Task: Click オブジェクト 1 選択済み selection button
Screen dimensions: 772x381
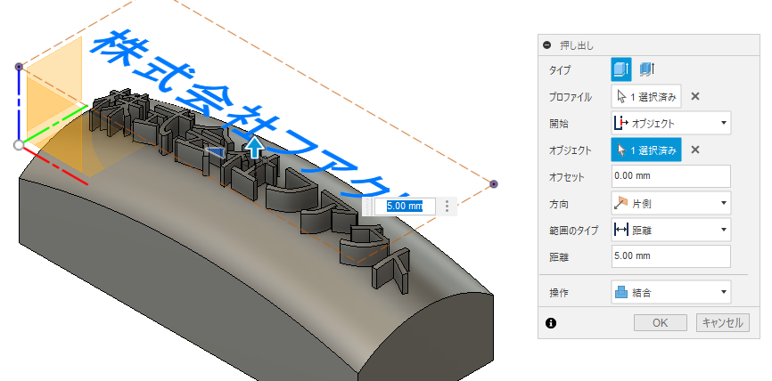Action: (x=646, y=150)
